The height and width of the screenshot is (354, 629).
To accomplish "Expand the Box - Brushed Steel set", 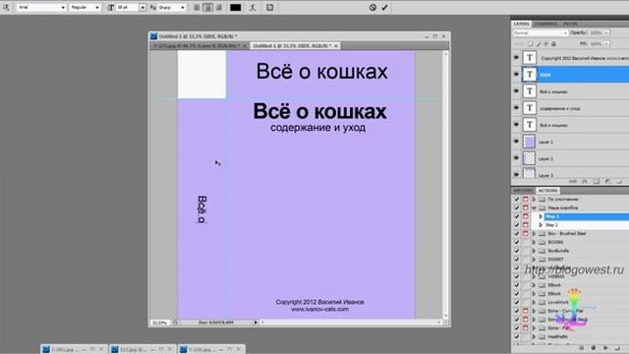I will pyautogui.click(x=534, y=233).
